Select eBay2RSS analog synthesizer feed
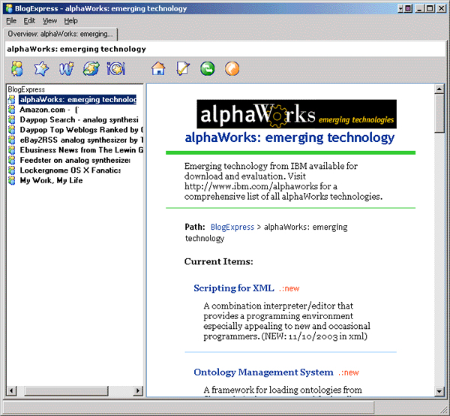The width and height of the screenshot is (450, 416). 81,140
